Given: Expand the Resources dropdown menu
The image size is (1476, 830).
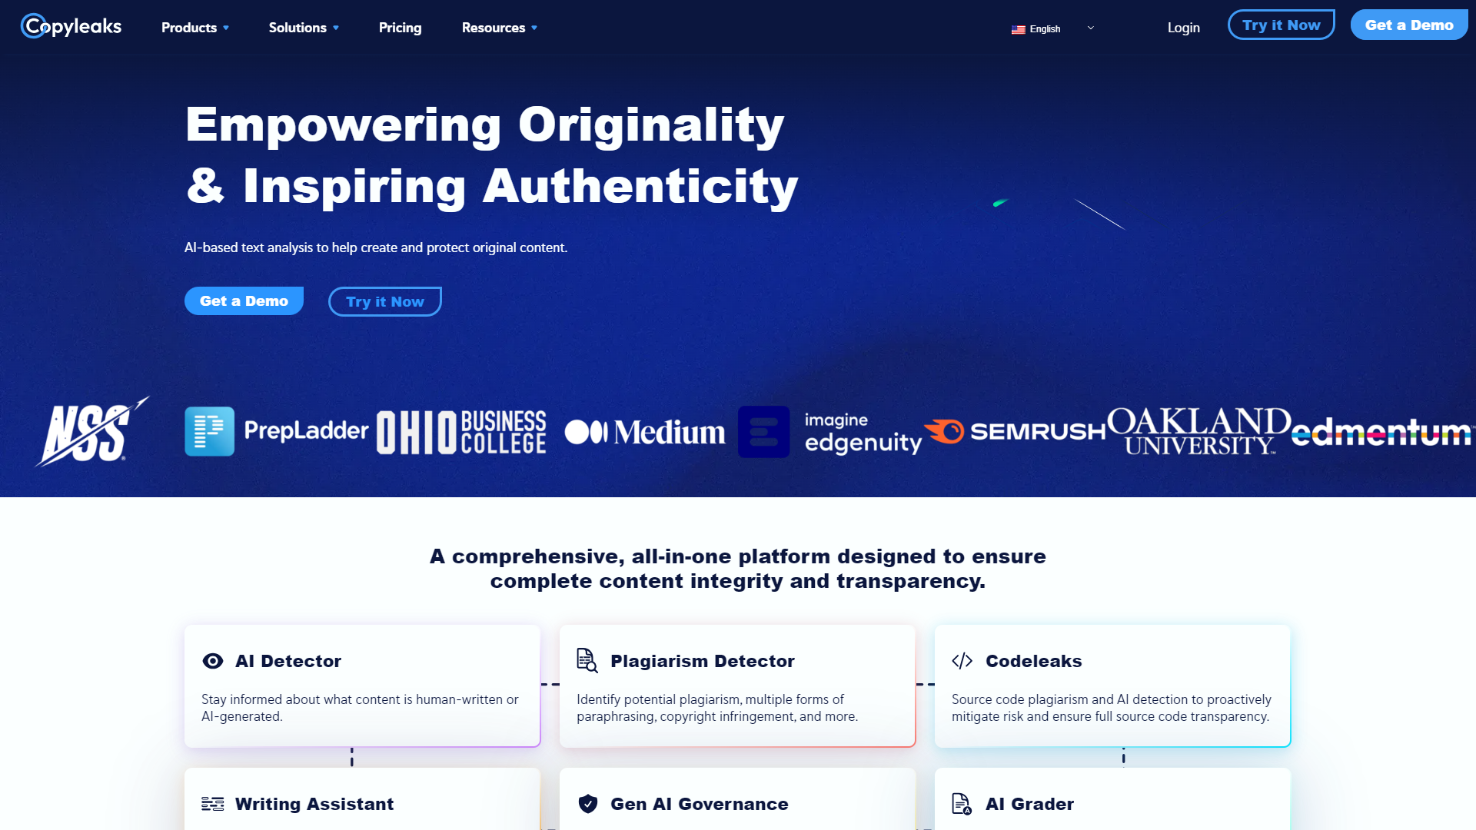Looking at the screenshot, I should pos(500,28).
